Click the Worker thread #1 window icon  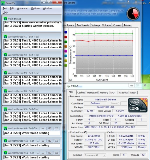pos(5,36)
